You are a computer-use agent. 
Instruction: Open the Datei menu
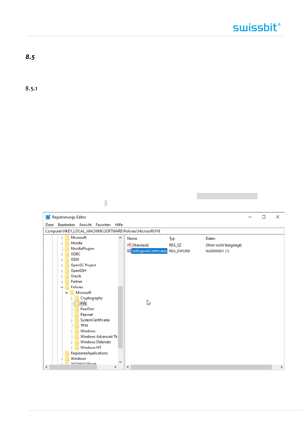pos(50,225)
